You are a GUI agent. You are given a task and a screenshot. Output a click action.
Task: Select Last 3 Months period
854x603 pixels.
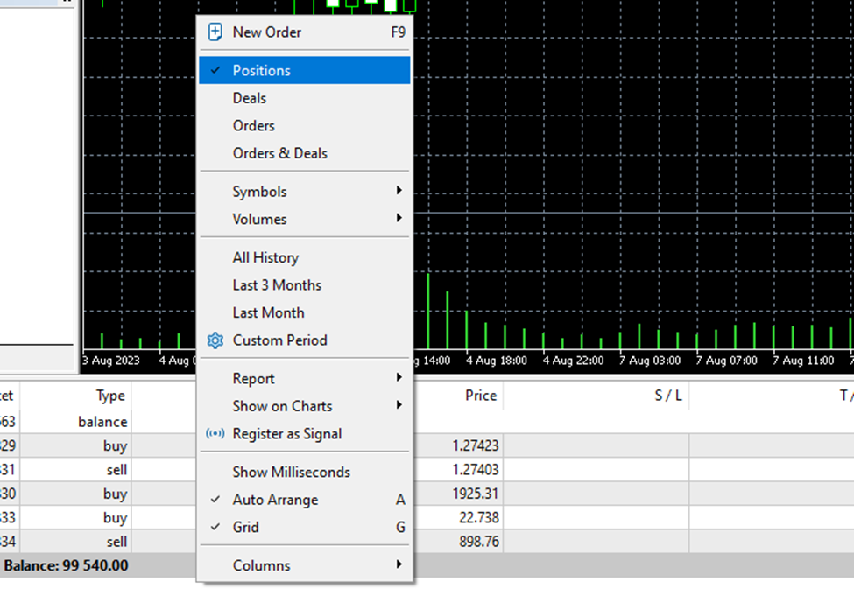(x=305, y=285)
